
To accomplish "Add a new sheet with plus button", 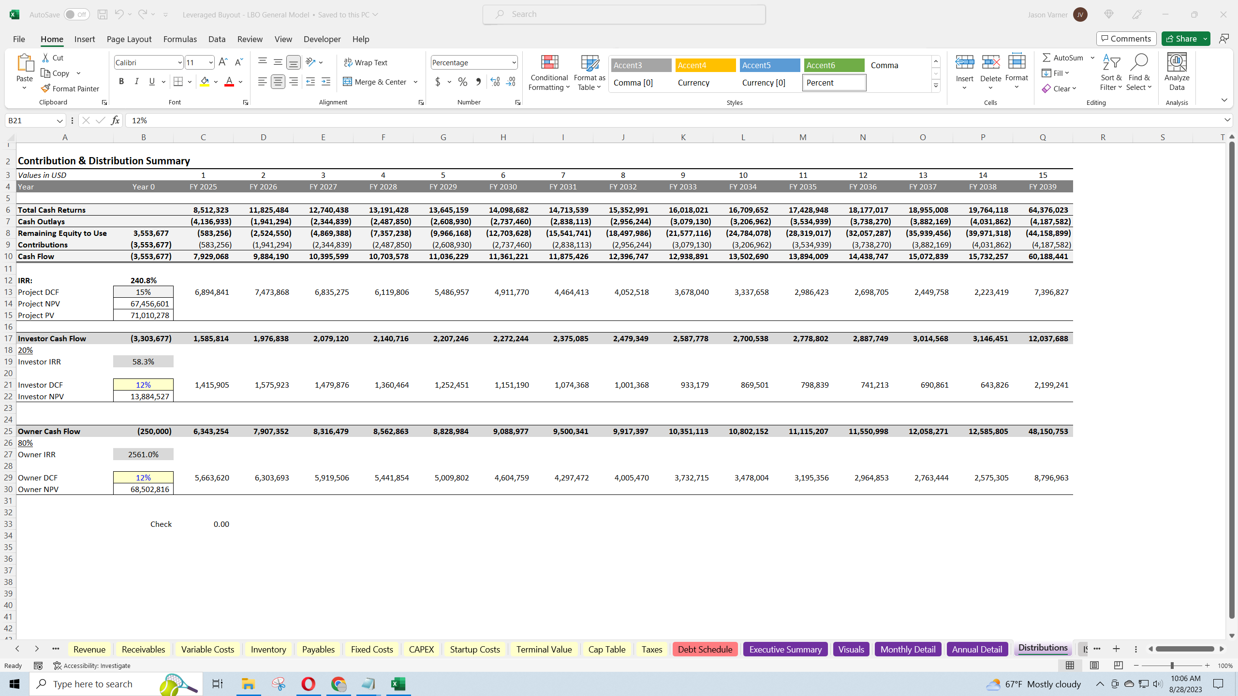I will [x=1116, y=649].
